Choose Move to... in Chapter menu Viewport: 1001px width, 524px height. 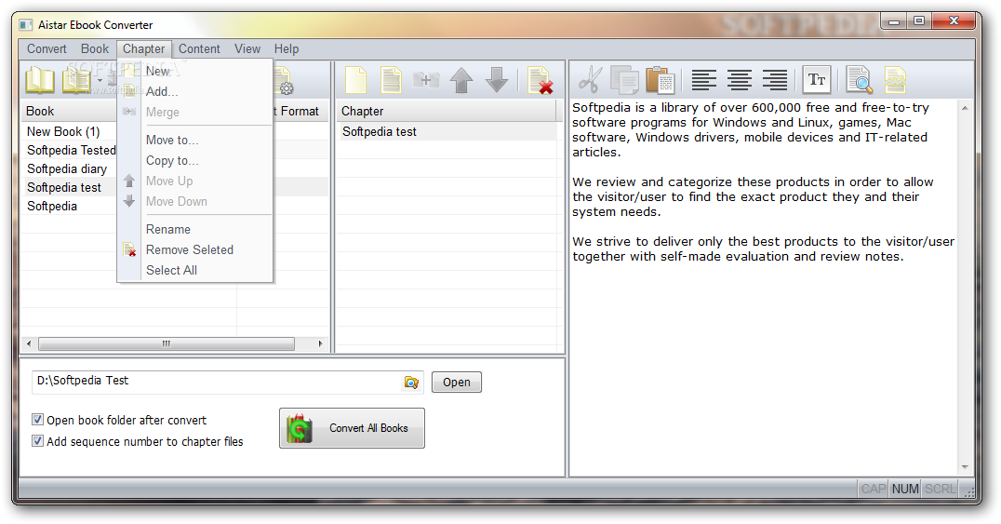pos(195,140)
